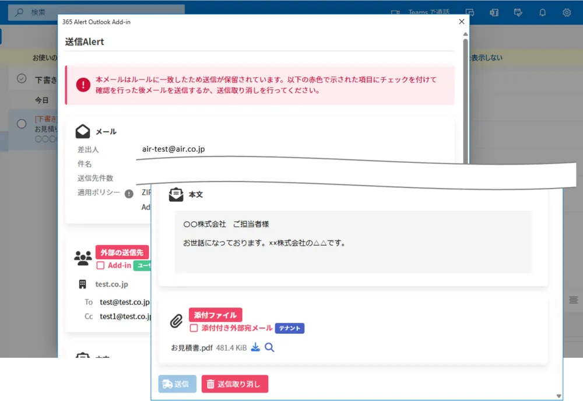Click the sender address air-test@air.co.jp

173,149
